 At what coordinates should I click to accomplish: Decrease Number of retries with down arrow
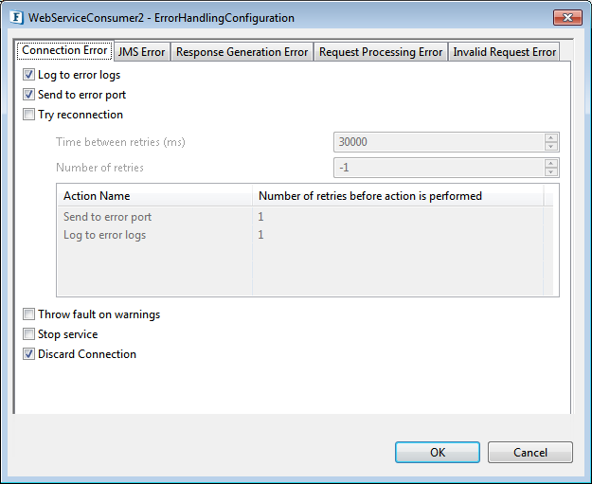(x=551, y=171)
